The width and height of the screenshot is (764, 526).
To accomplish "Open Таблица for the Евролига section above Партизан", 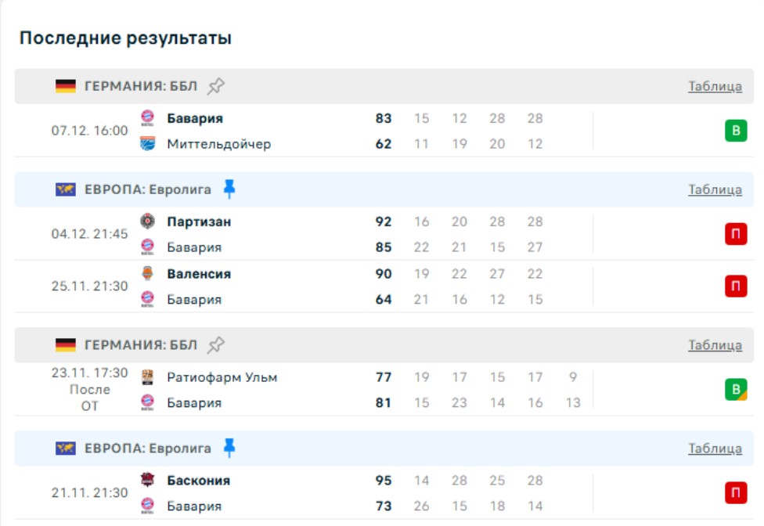I will 715,189.
